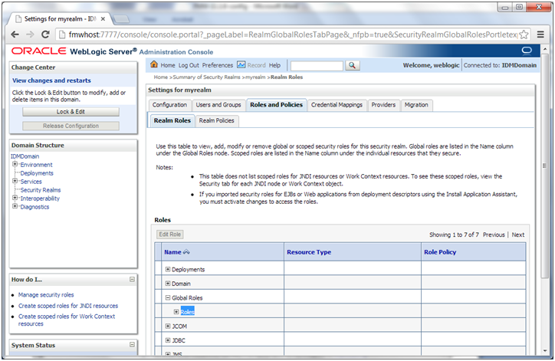Screen dimensions: 555x361
Task: Open the IDMDomain root node
Action: (x=25, y=156)
